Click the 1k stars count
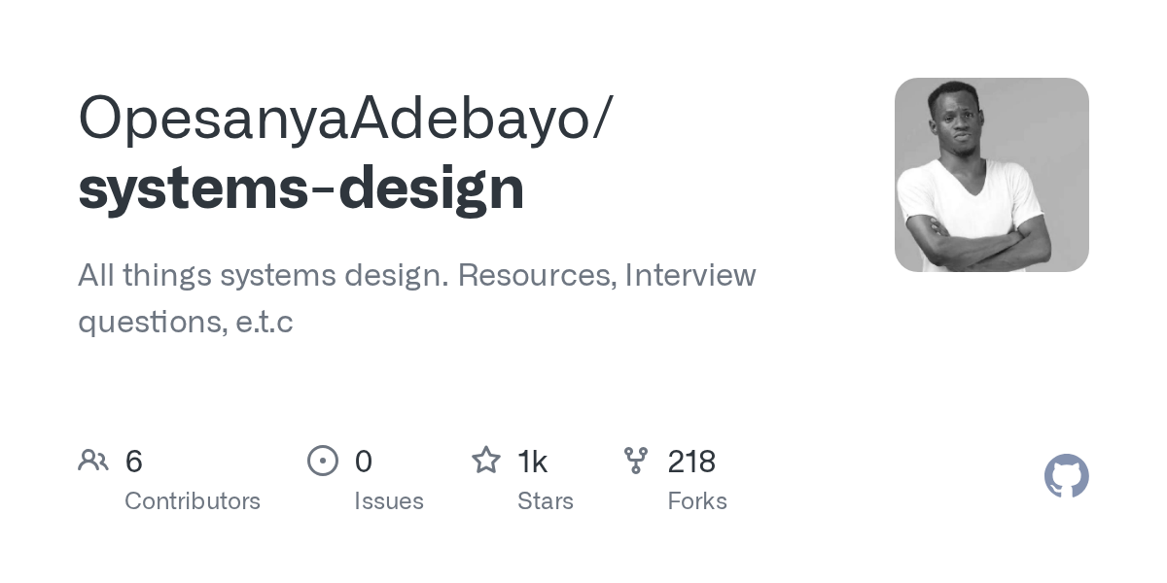 coord(533,462)
